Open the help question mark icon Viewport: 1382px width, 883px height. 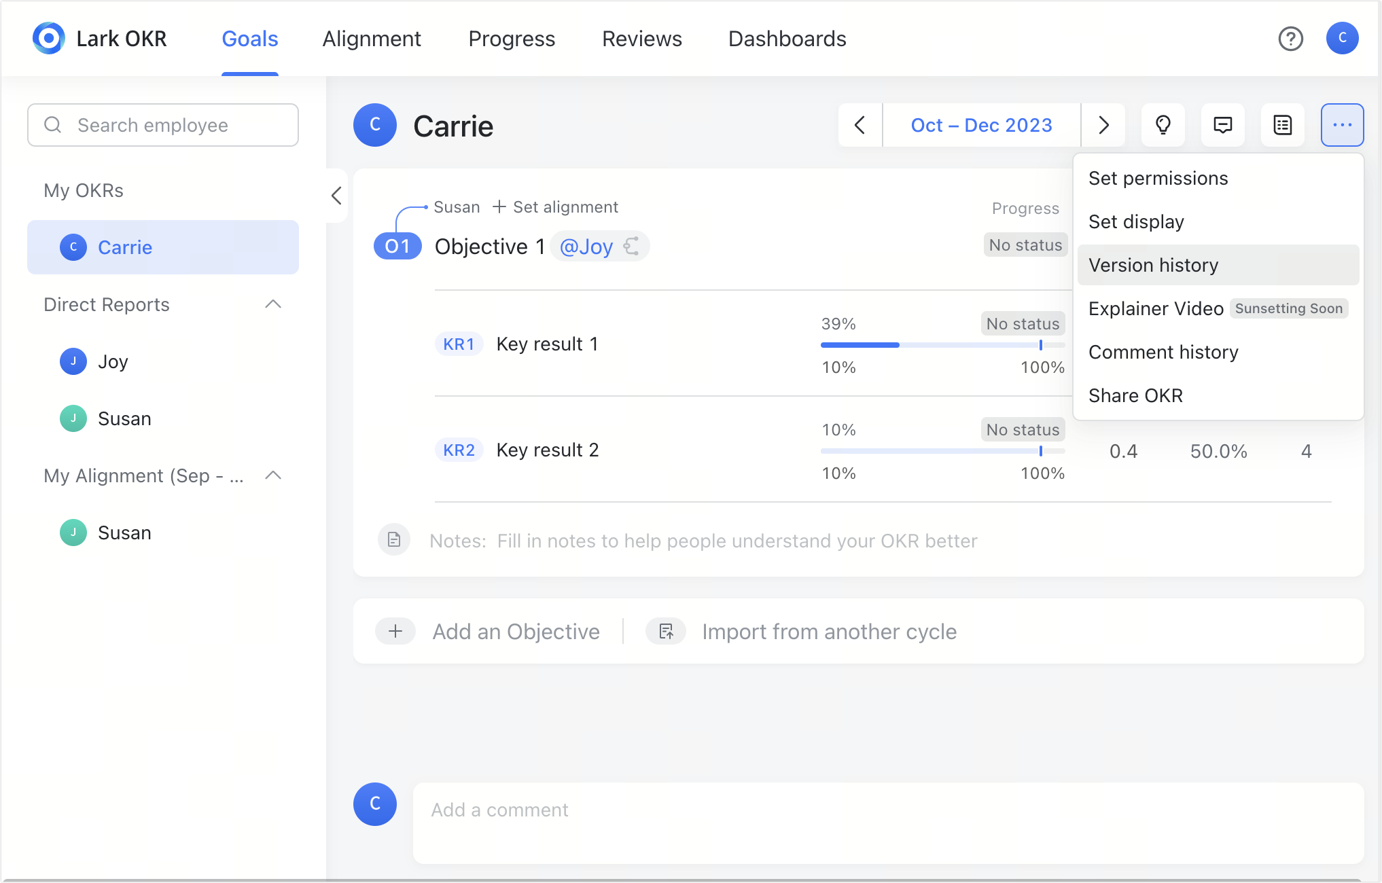[1290, 39]
